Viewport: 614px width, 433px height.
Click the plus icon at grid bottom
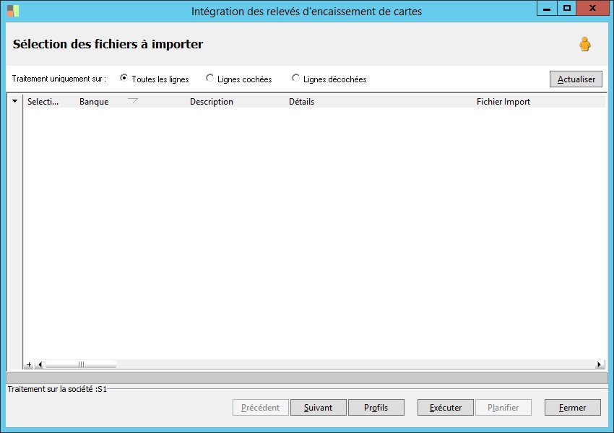(29, 364)
